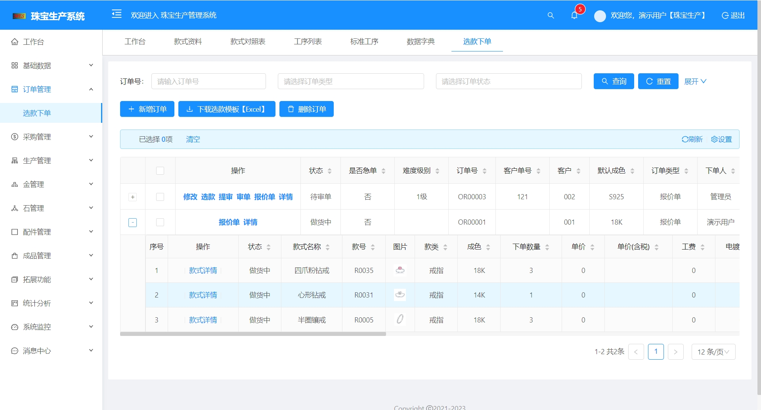Click the refresh table icon
This screenshot has width=761, height=410.
[692, 139]
